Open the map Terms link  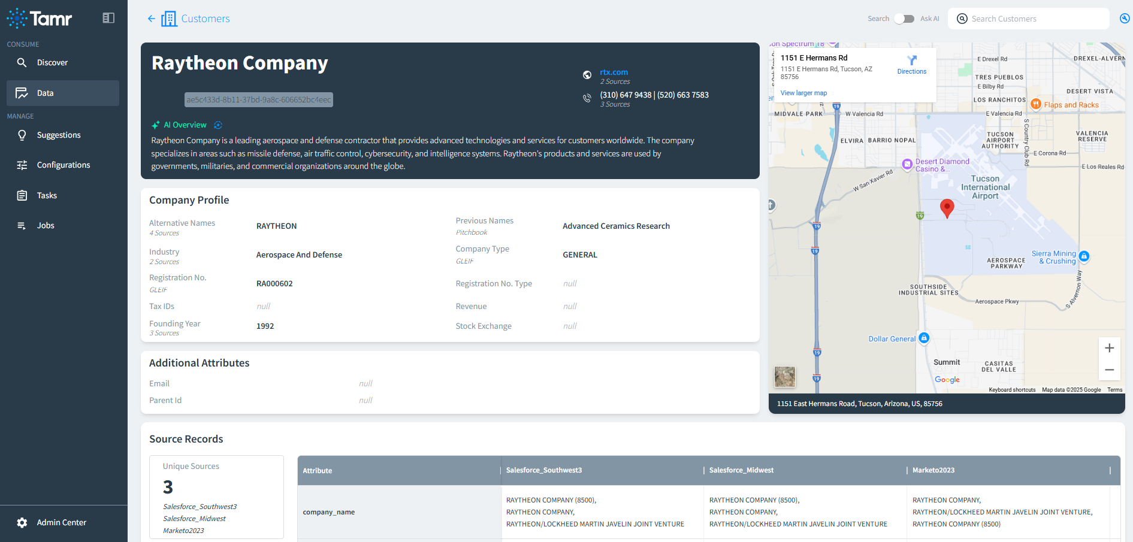(1114, 390)
